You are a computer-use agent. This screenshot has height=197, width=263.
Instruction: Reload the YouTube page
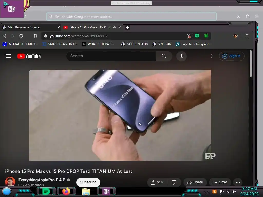point(21,36)
